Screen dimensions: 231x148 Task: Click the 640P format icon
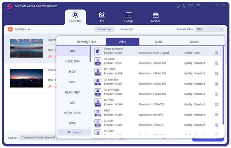point(98,113)
